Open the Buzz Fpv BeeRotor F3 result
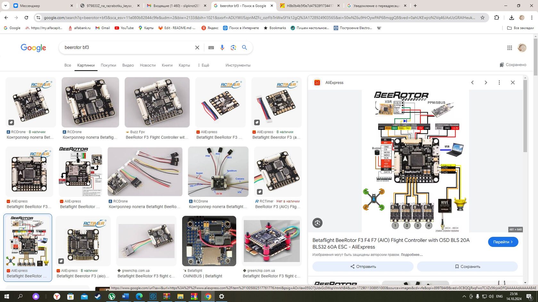This screenshot has height=302, width=538. [x=157, y=102]
